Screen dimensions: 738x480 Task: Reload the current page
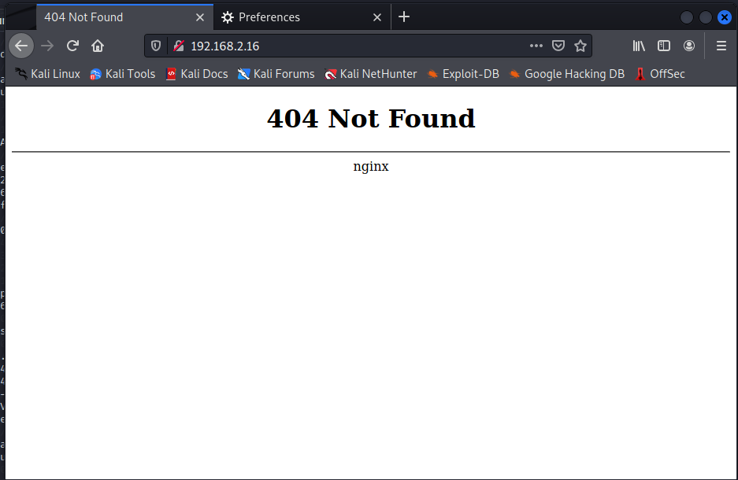72,46
